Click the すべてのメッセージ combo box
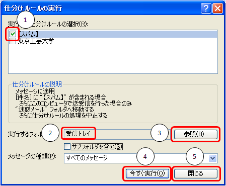This screenshot has width=226, height=186. [140, 158]
